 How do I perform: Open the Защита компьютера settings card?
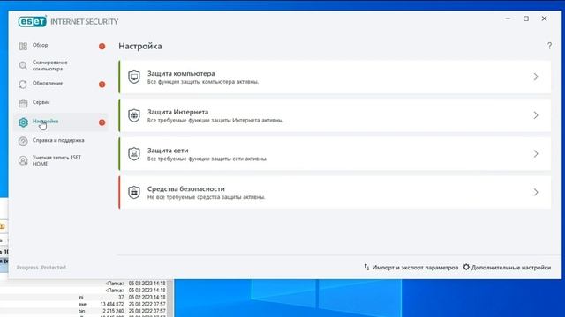pos(335,77)
